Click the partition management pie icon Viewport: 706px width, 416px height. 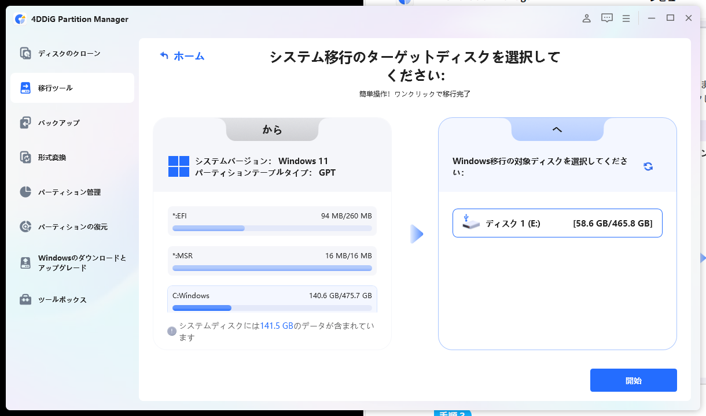[25, 192]
